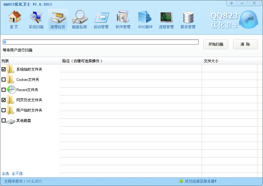263x186 pixels.
Task: Click the 开始扫描 button
Action: [x=216, y=44]
